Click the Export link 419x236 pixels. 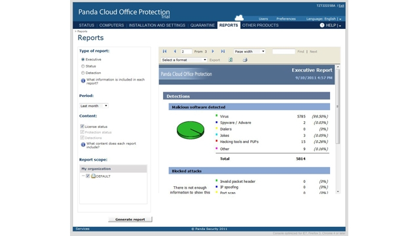point(215,60)
